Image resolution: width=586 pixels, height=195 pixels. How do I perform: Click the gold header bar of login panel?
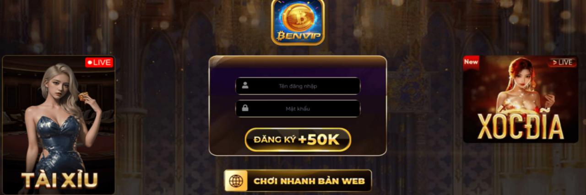(298, 61)
